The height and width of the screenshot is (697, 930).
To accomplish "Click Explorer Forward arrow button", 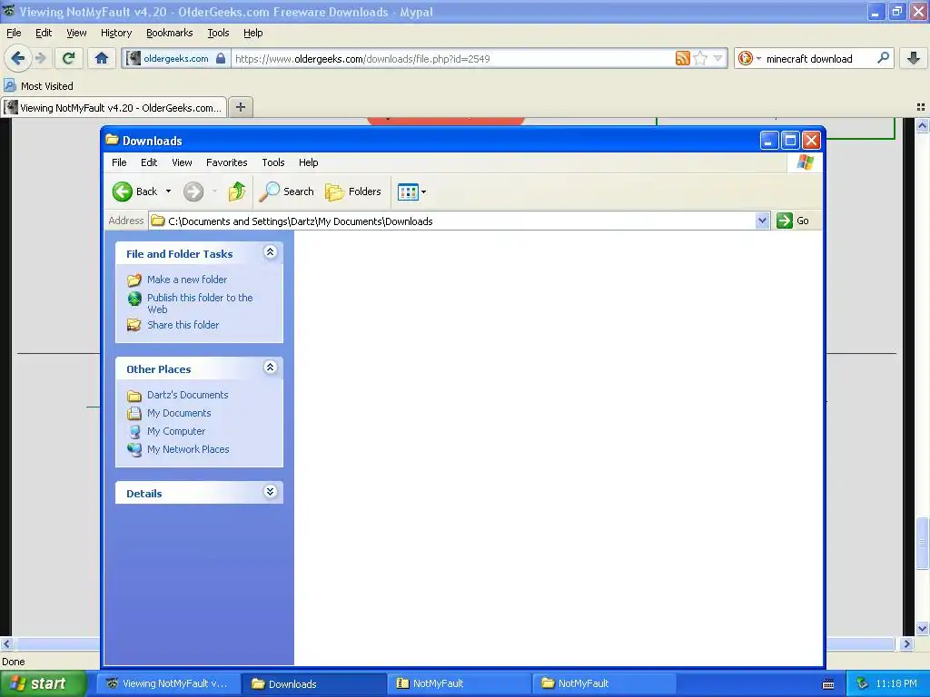I will coord(193,191).
